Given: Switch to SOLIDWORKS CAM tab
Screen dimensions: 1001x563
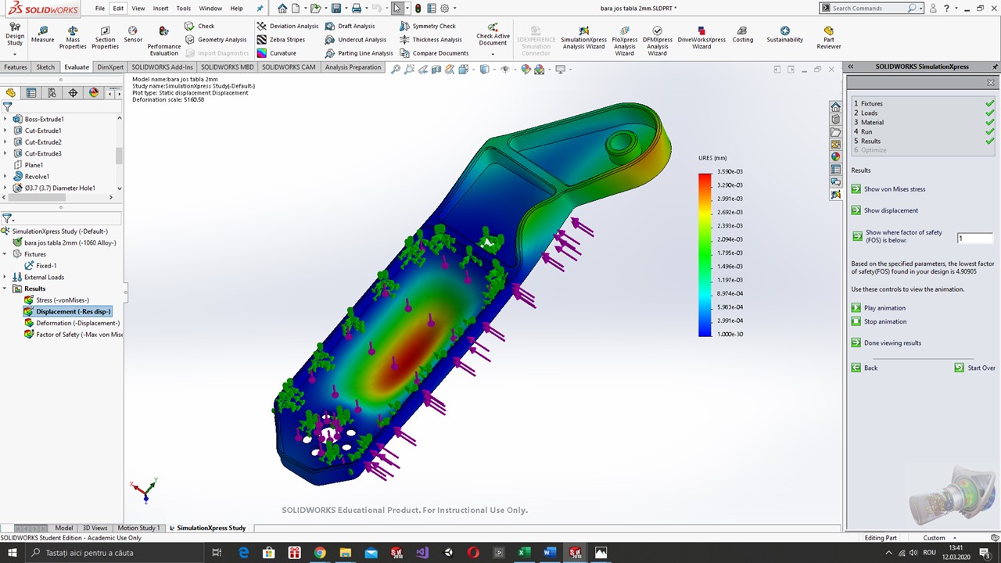Looking at the screenshot, I should pos(289,67).
